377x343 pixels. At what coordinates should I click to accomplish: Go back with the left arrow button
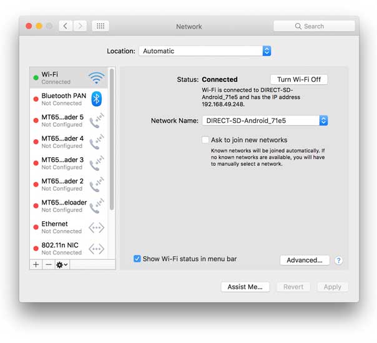coord(66,26)
